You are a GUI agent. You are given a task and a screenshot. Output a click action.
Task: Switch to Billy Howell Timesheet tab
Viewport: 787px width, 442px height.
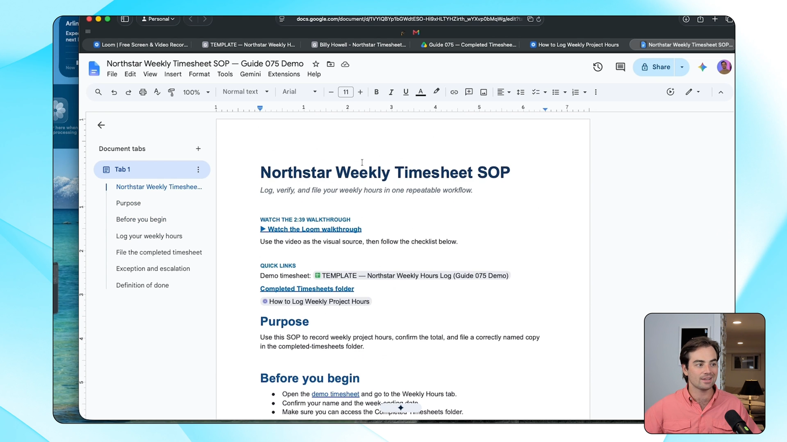click(x=359, y=45)
